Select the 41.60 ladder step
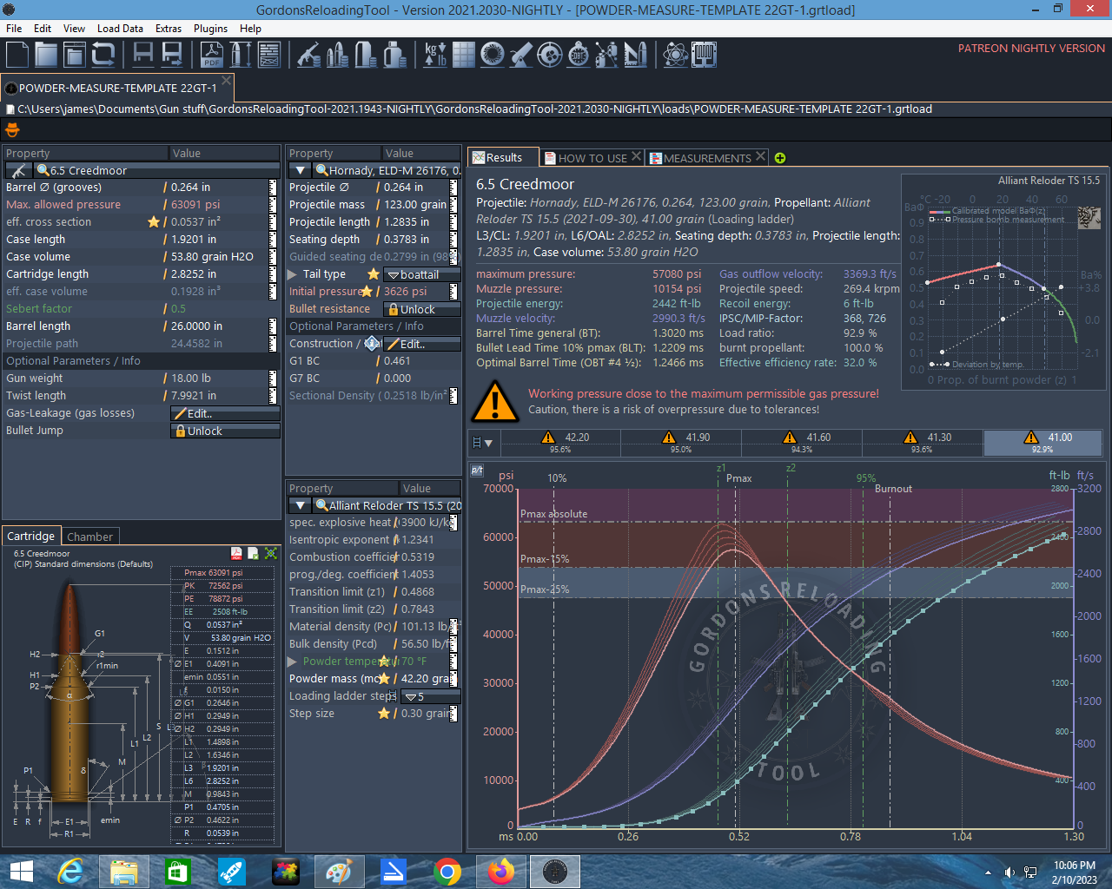Screen dimensions: 1112x889 [802, 443]
